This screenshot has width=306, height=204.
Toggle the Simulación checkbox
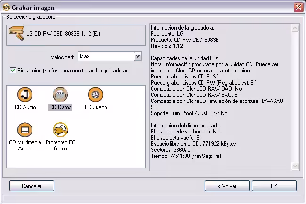tap(13, 71)
